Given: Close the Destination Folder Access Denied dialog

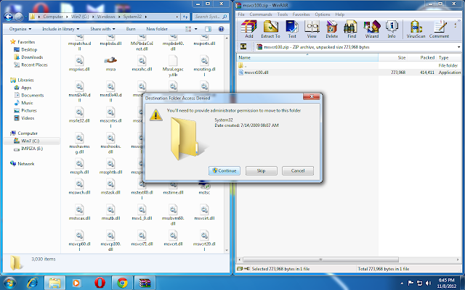Looking at the screenshot, I should pos(312,96).
